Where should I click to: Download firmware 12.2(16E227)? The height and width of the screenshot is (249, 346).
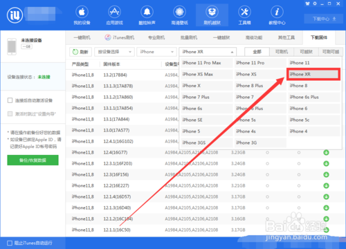pos(326,185)
